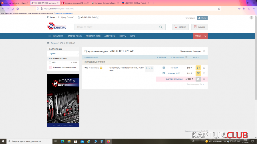Sort by Цена column header

click(x=196, y=57)
